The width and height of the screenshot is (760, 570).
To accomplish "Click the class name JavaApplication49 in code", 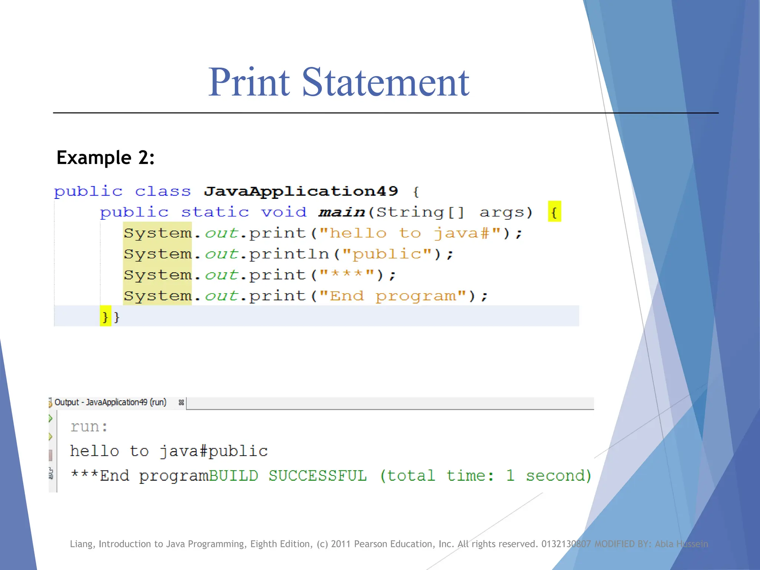I will point(301,192).
